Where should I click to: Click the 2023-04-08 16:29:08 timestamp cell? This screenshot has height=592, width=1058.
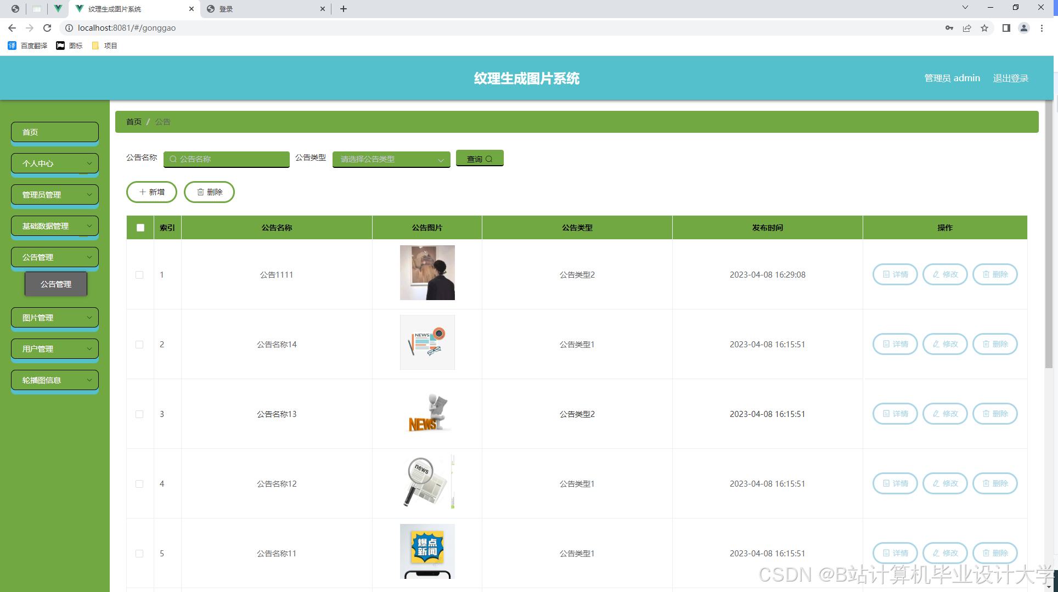[x=767, y=275]
